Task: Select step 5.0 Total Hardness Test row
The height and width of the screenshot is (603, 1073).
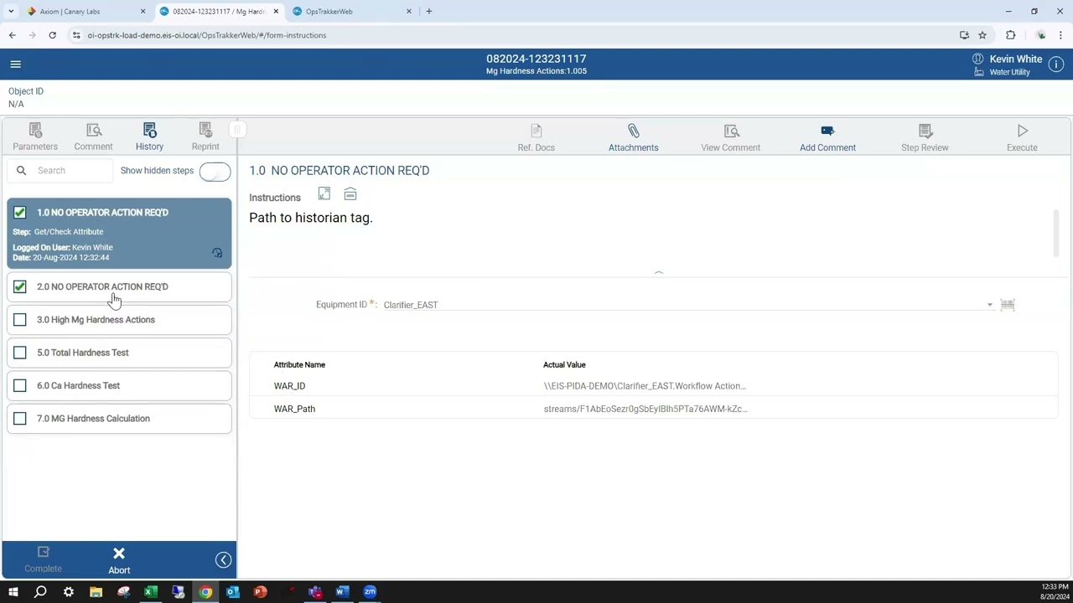Action: [x=119, y=353]
